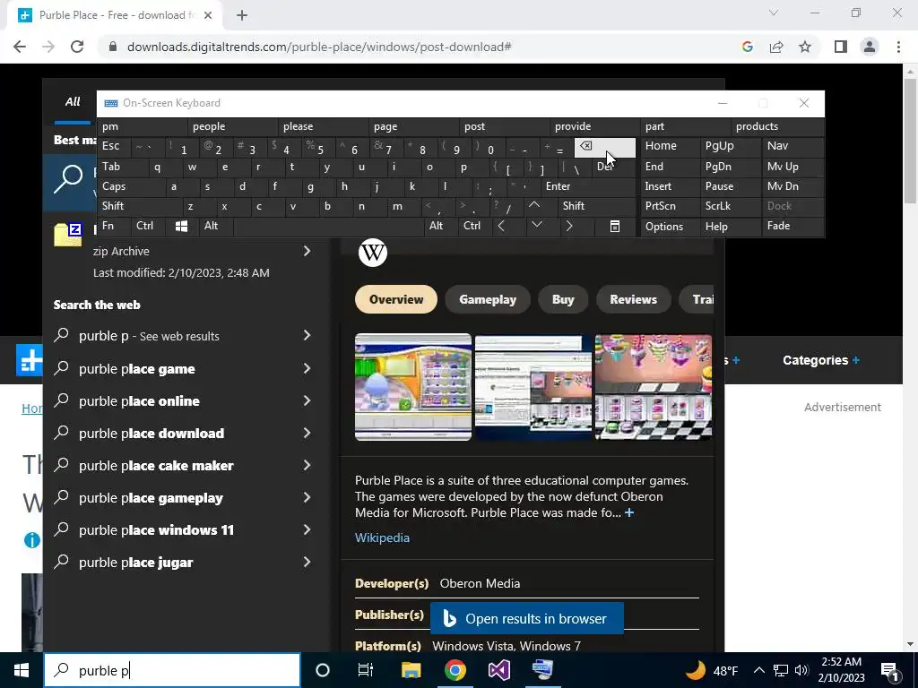This screenshot has height=688, width=918.
Task: Open Chrome profile avatar
Action: pos(870,47)
